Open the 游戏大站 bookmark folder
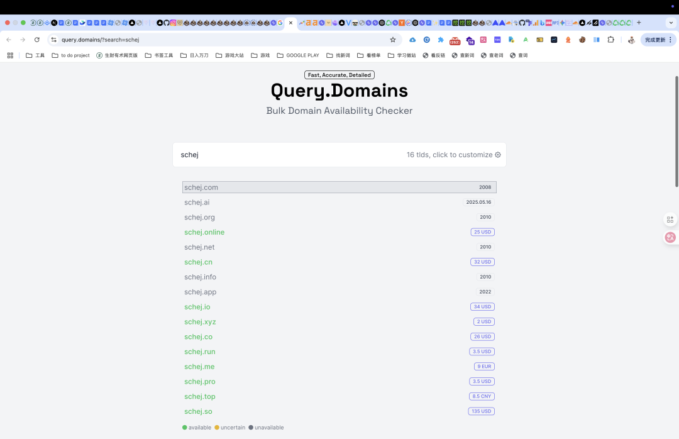 point(229,55)
